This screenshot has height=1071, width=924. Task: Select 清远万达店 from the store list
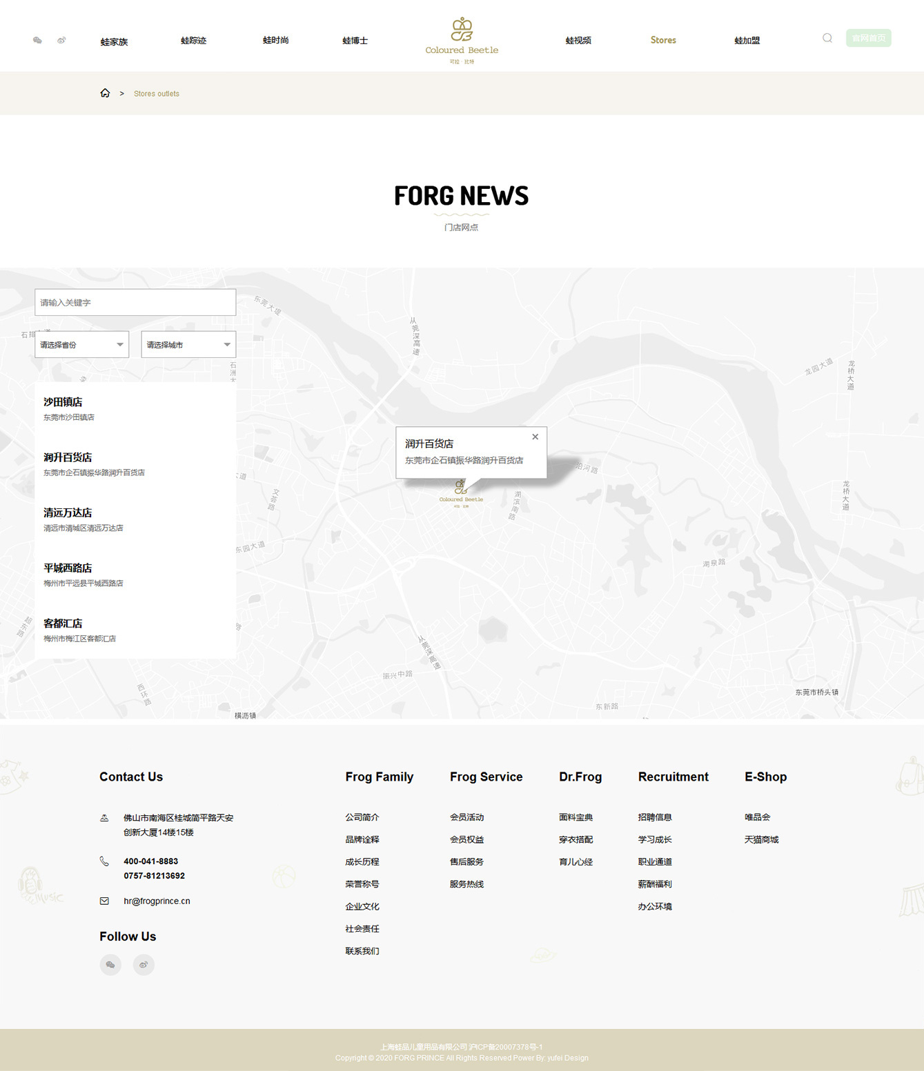tap(68, 512)
